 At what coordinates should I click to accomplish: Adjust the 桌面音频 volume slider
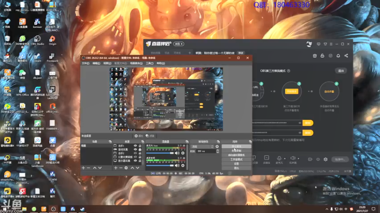[160, 165]
